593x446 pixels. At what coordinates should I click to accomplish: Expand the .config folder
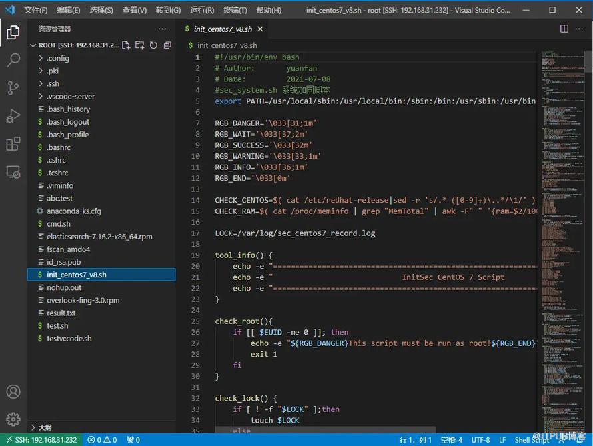coord(57,58)
